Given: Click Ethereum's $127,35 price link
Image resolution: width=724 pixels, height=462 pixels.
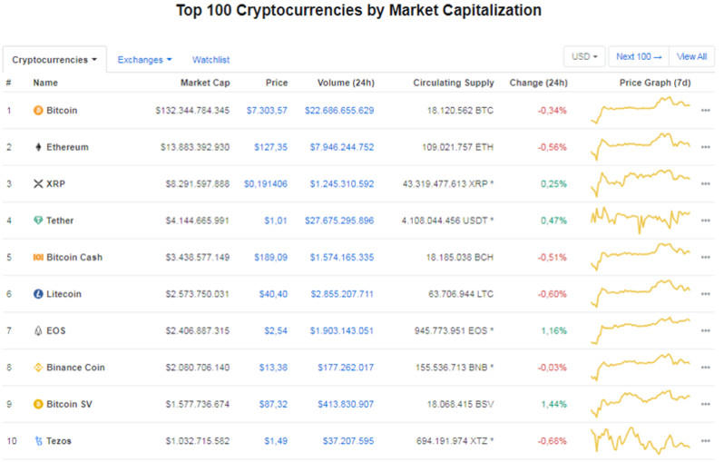Looking at the screenshot, I should (x=271, y=147).
